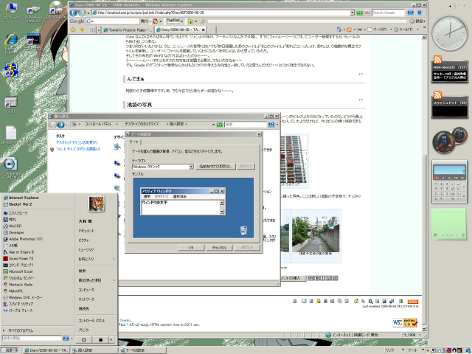The width and height of the screenshot is (472, 354).
Task: Click the power button in Start menu
Action: click(x=85, y=339)
